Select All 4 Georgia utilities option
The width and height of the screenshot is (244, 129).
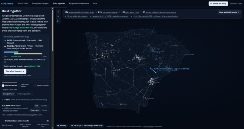(x=24, y=94)
